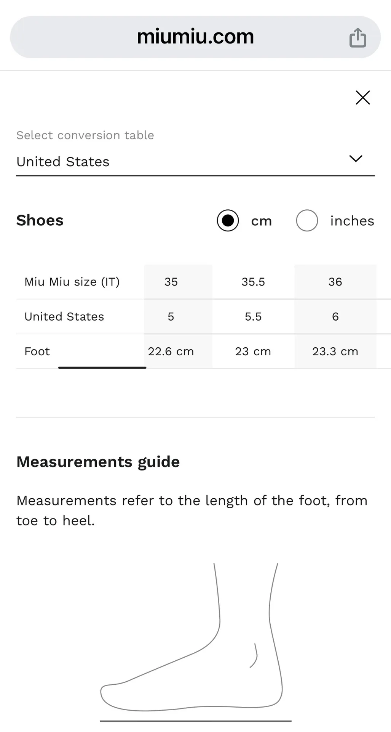391x732 pixels.
Task: Tap the miumiu.com address bar
Action: pyautogui.click(x=195, y=37)
